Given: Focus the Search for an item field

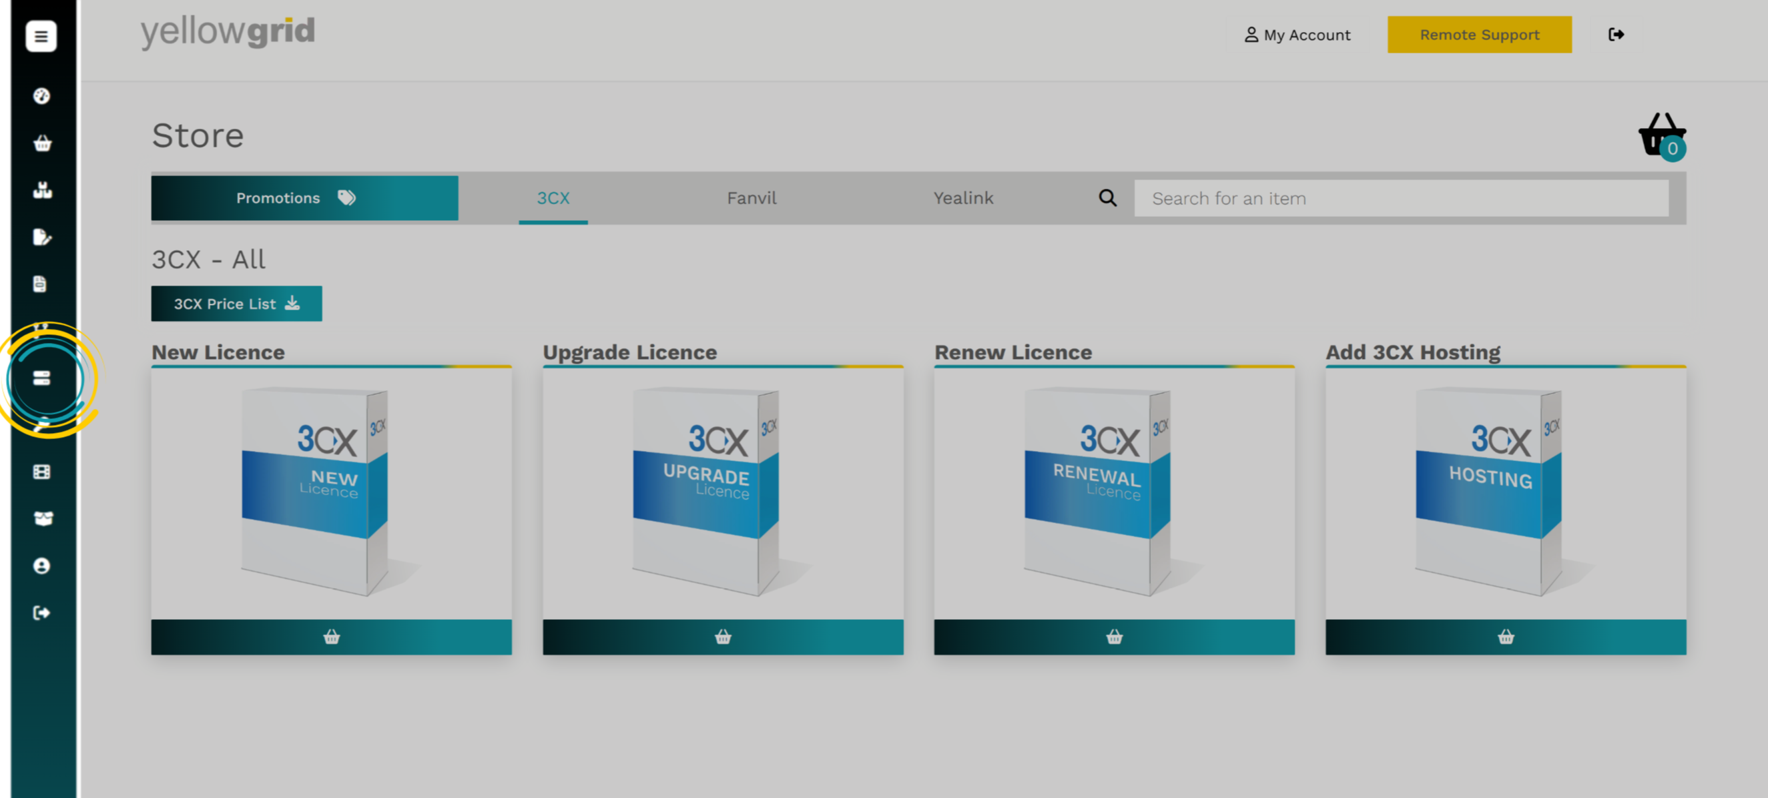Looking at the screenshot, I should tap(1401, 198).
